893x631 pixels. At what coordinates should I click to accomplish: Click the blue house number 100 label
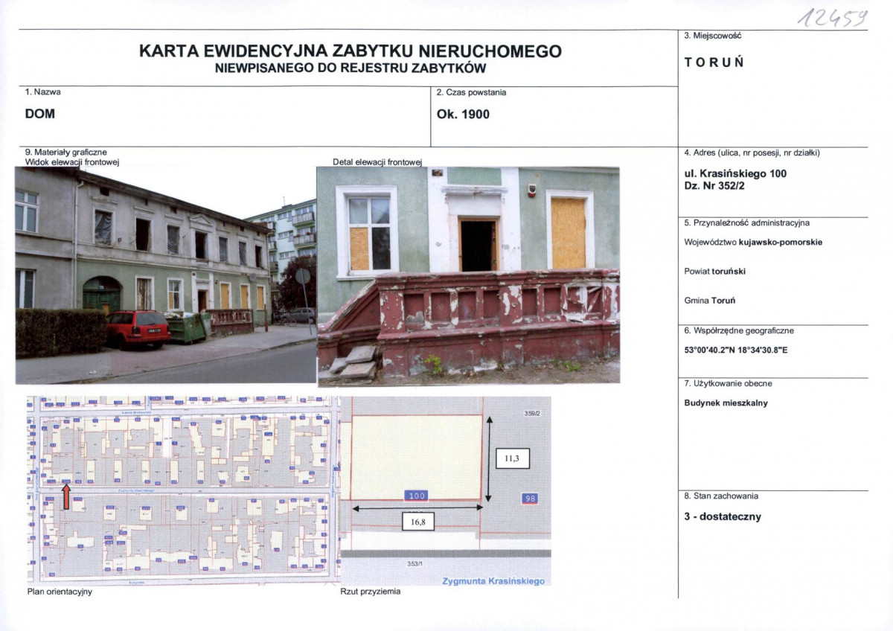[416, 496]
